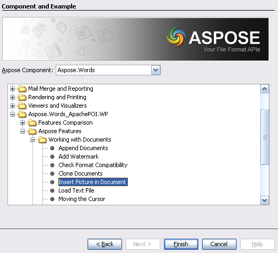Click the tree scrollbar down arrow
Screen dimensions: 278x253
(x=265, y=200)
